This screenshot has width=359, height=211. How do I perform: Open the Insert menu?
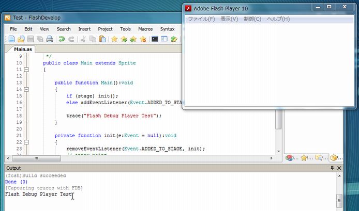point(84,29)
